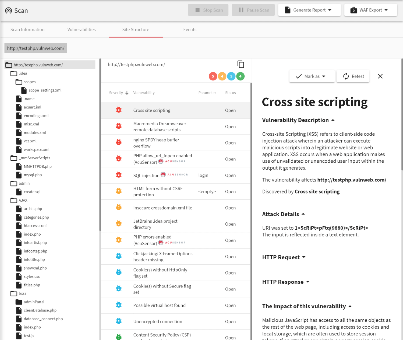
Task: Click the blue bug icon for Clickjacking vulnerability
Action: (x=119, y=256)
